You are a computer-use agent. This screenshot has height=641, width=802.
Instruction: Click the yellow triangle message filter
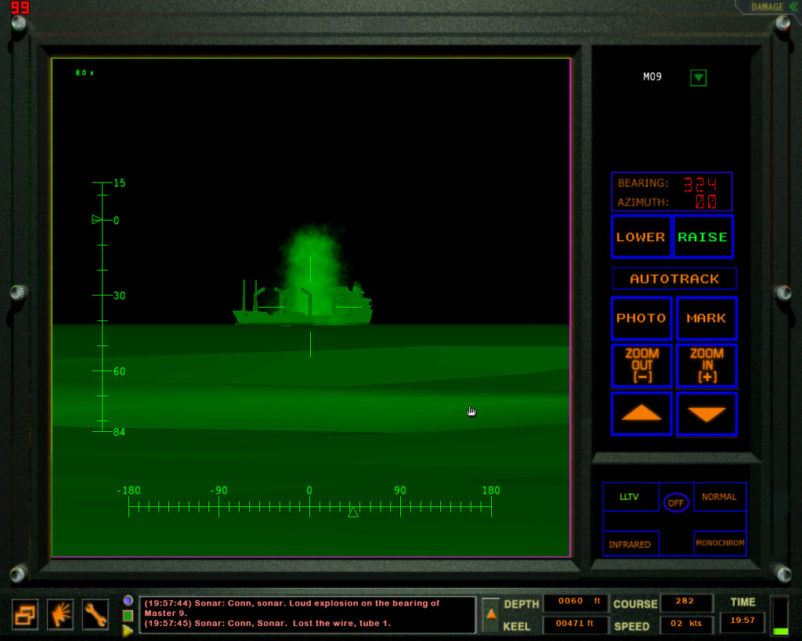click(128, 631)
